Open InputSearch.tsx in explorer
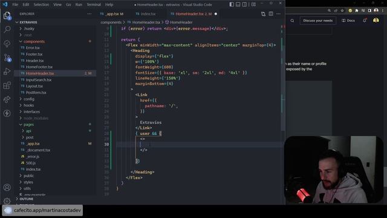 pos(39,80)
